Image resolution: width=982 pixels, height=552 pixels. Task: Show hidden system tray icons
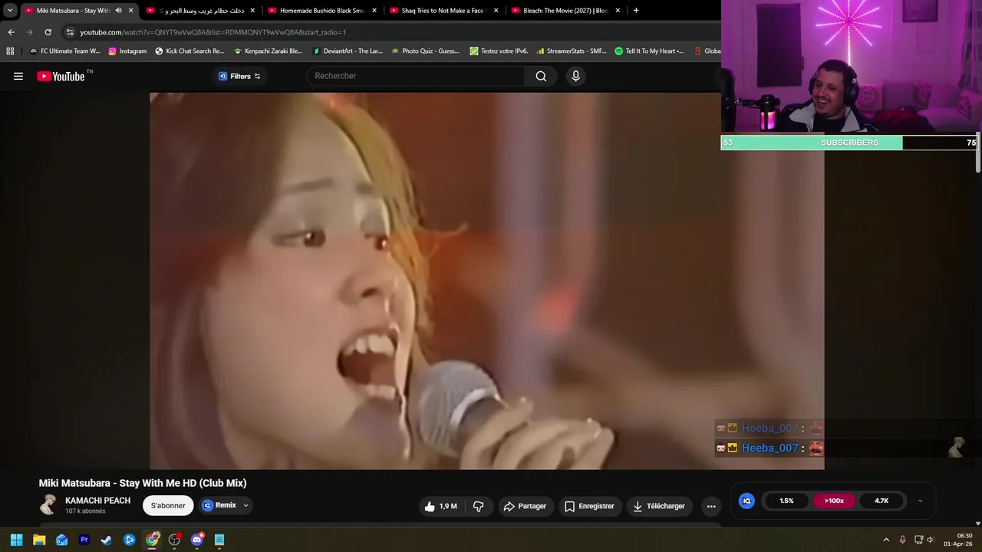(x=886, y=540)
